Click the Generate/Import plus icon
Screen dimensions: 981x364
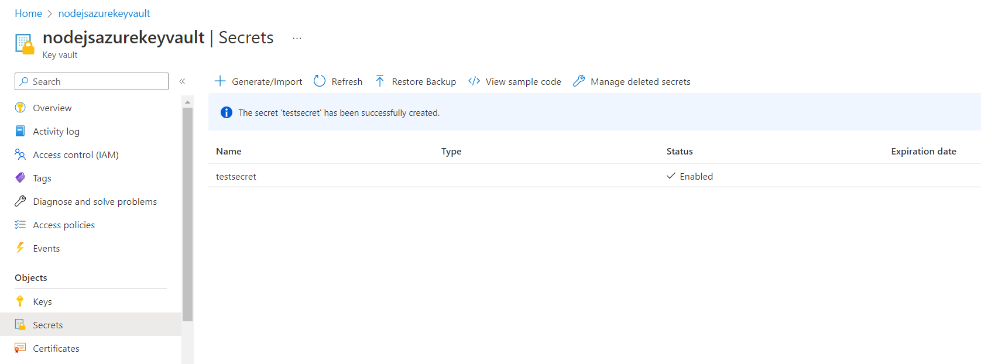tap(220, 81)
